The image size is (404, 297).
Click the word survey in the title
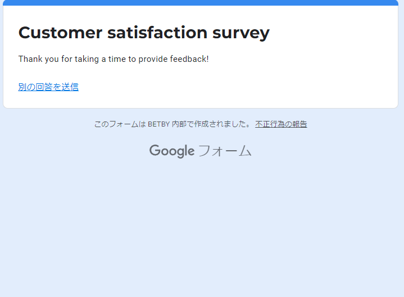241,33
